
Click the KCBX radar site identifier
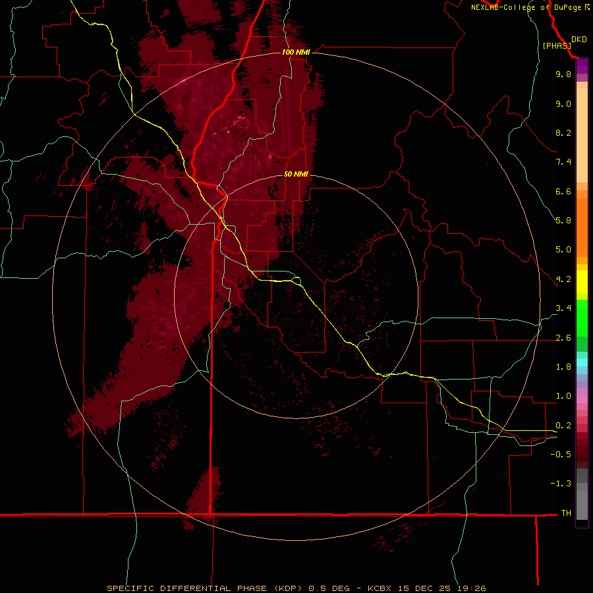click(380, 588)
